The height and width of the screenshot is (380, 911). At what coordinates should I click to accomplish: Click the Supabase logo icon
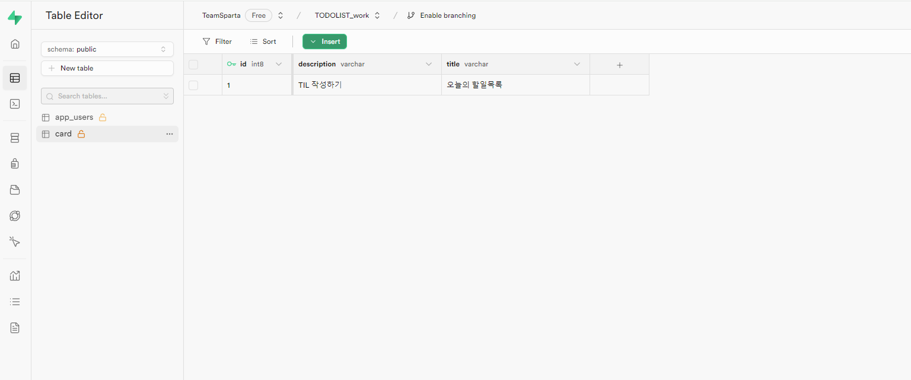pyautogui.click(x=15, y=18)
